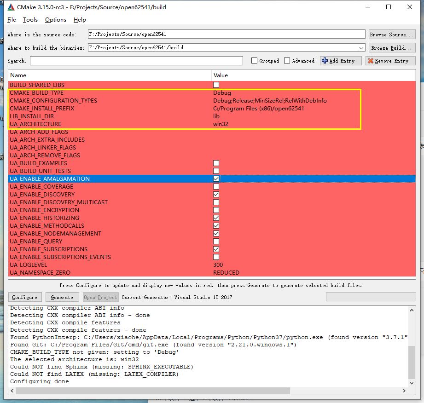The image size is (424, 403).
Task: Click the REDUCED value of UA_NAMESPACE_ZERO
Action: (x=226, y=273)
